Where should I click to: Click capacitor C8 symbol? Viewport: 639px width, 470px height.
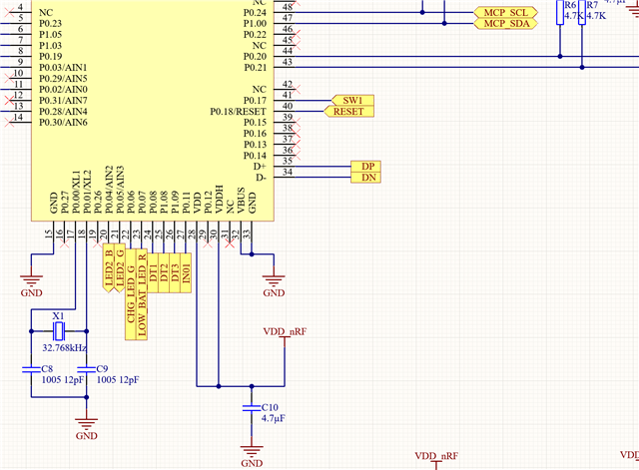30,370
